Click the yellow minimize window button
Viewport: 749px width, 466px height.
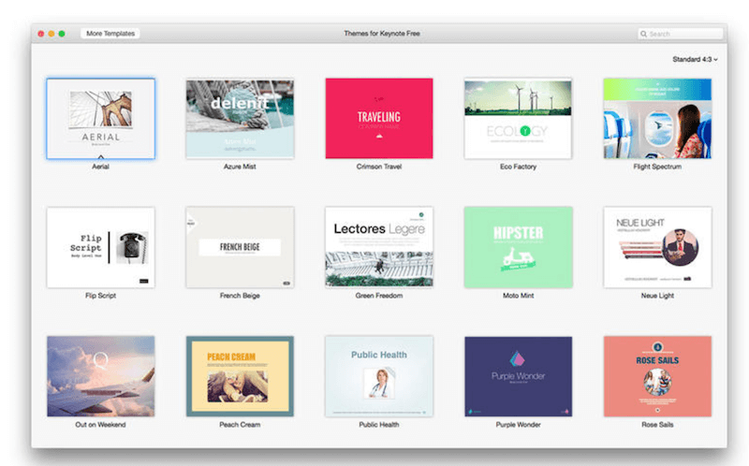[x=51, y=34]
